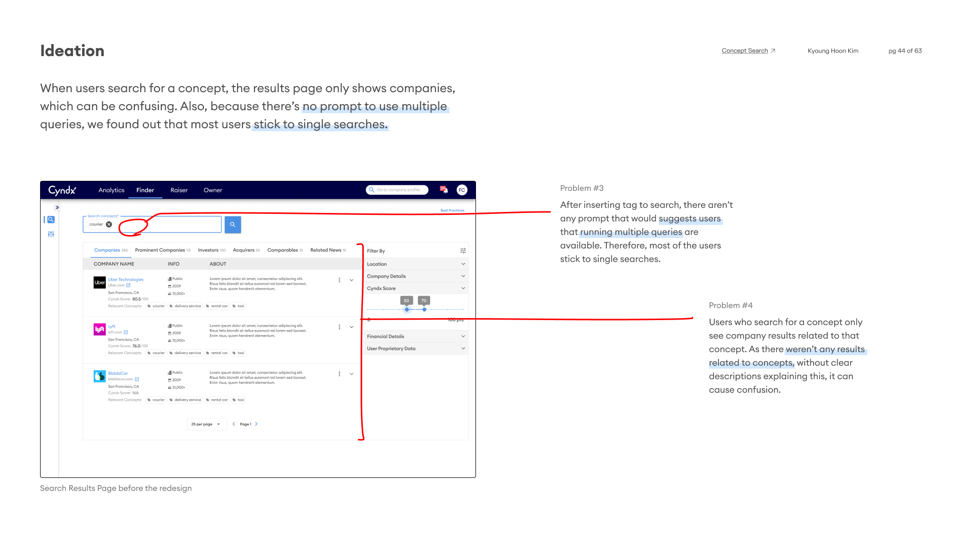962x541 pixels.
Task: Remove the courier search tag
Action: [109, 224]
